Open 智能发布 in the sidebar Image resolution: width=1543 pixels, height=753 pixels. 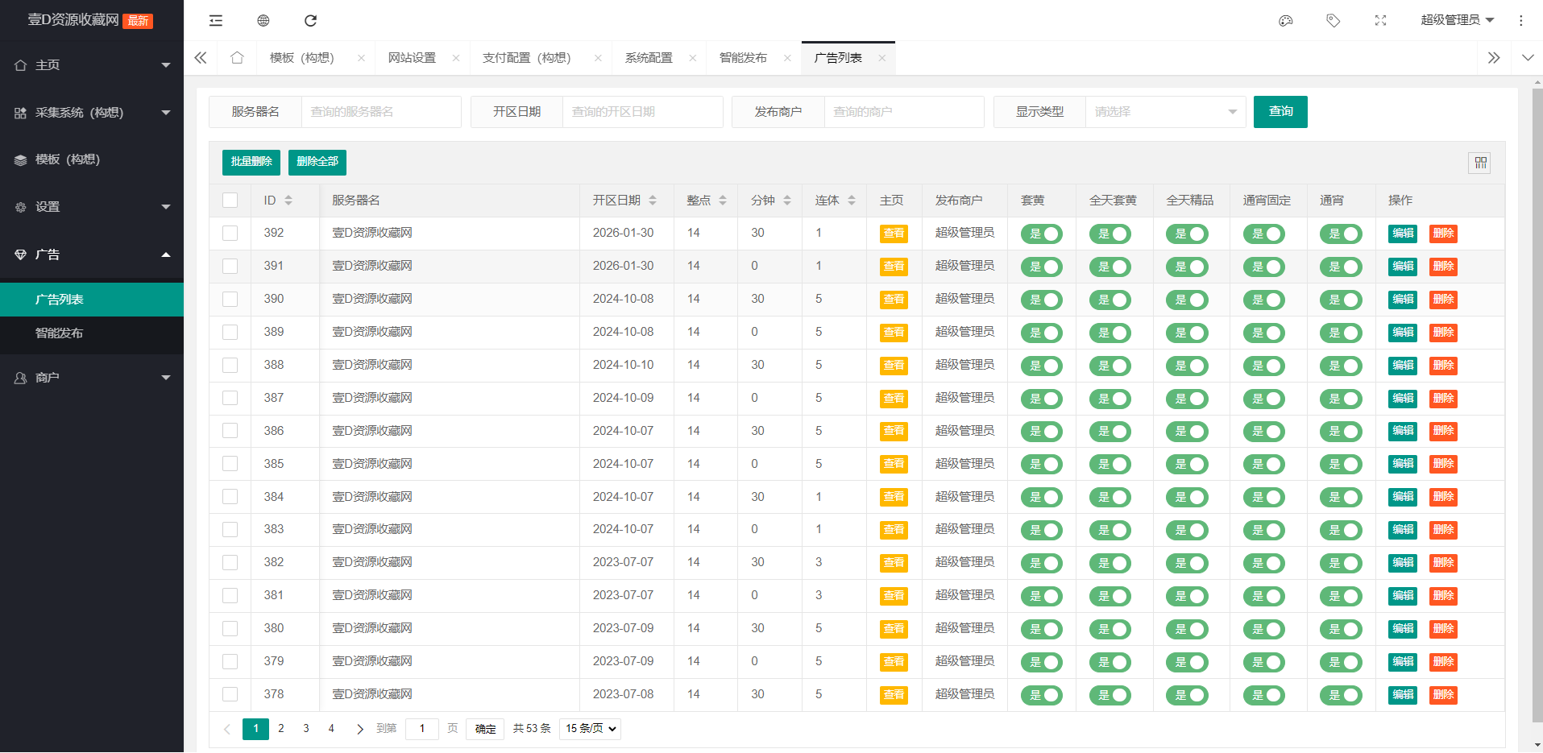[x=92, y=333]
